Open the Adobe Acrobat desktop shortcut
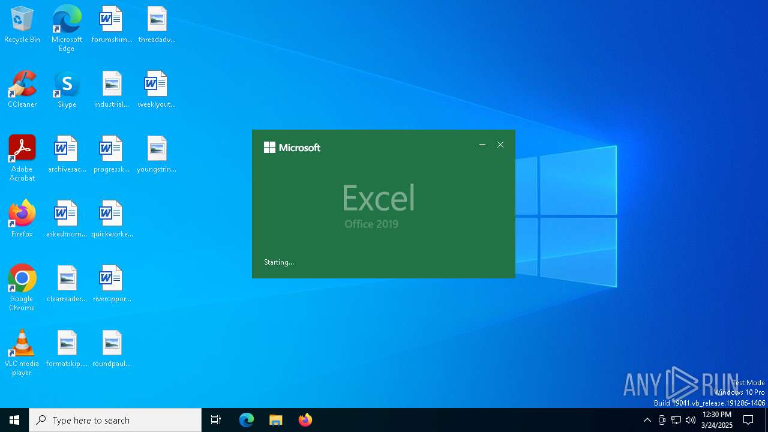The width and height of the screenshot is (768, 432). pos(22,158)
